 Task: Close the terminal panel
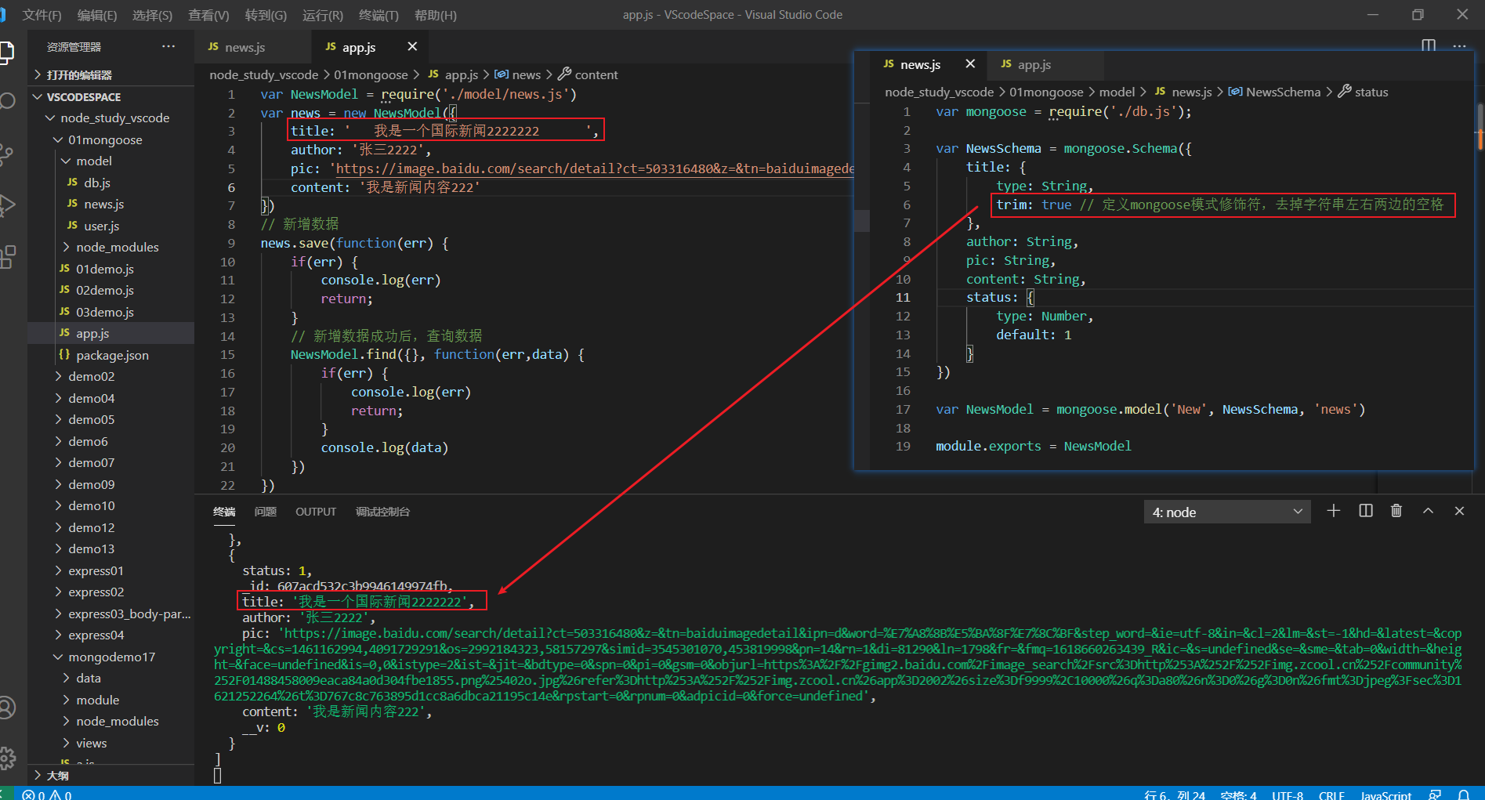click(1459, 511)
